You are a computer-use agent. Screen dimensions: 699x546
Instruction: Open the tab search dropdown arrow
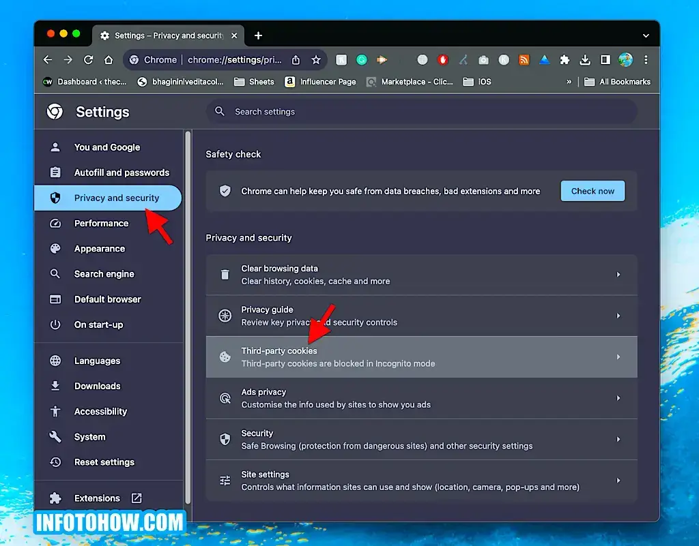point(646,35)
